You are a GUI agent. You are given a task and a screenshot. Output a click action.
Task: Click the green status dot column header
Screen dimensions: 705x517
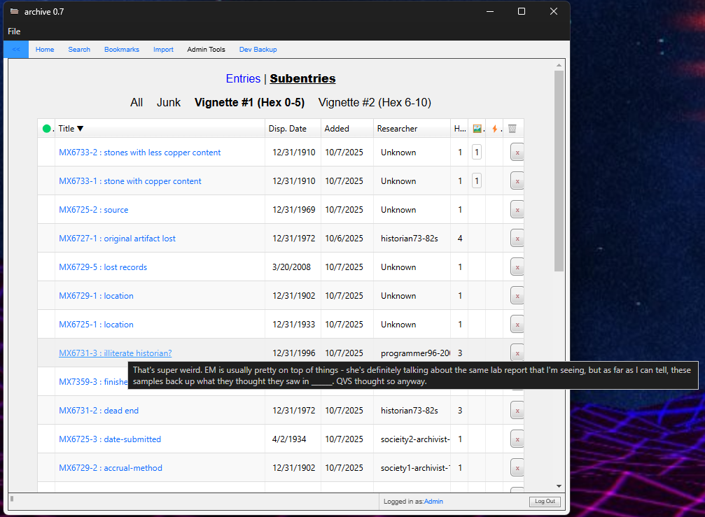pos(46,129)
